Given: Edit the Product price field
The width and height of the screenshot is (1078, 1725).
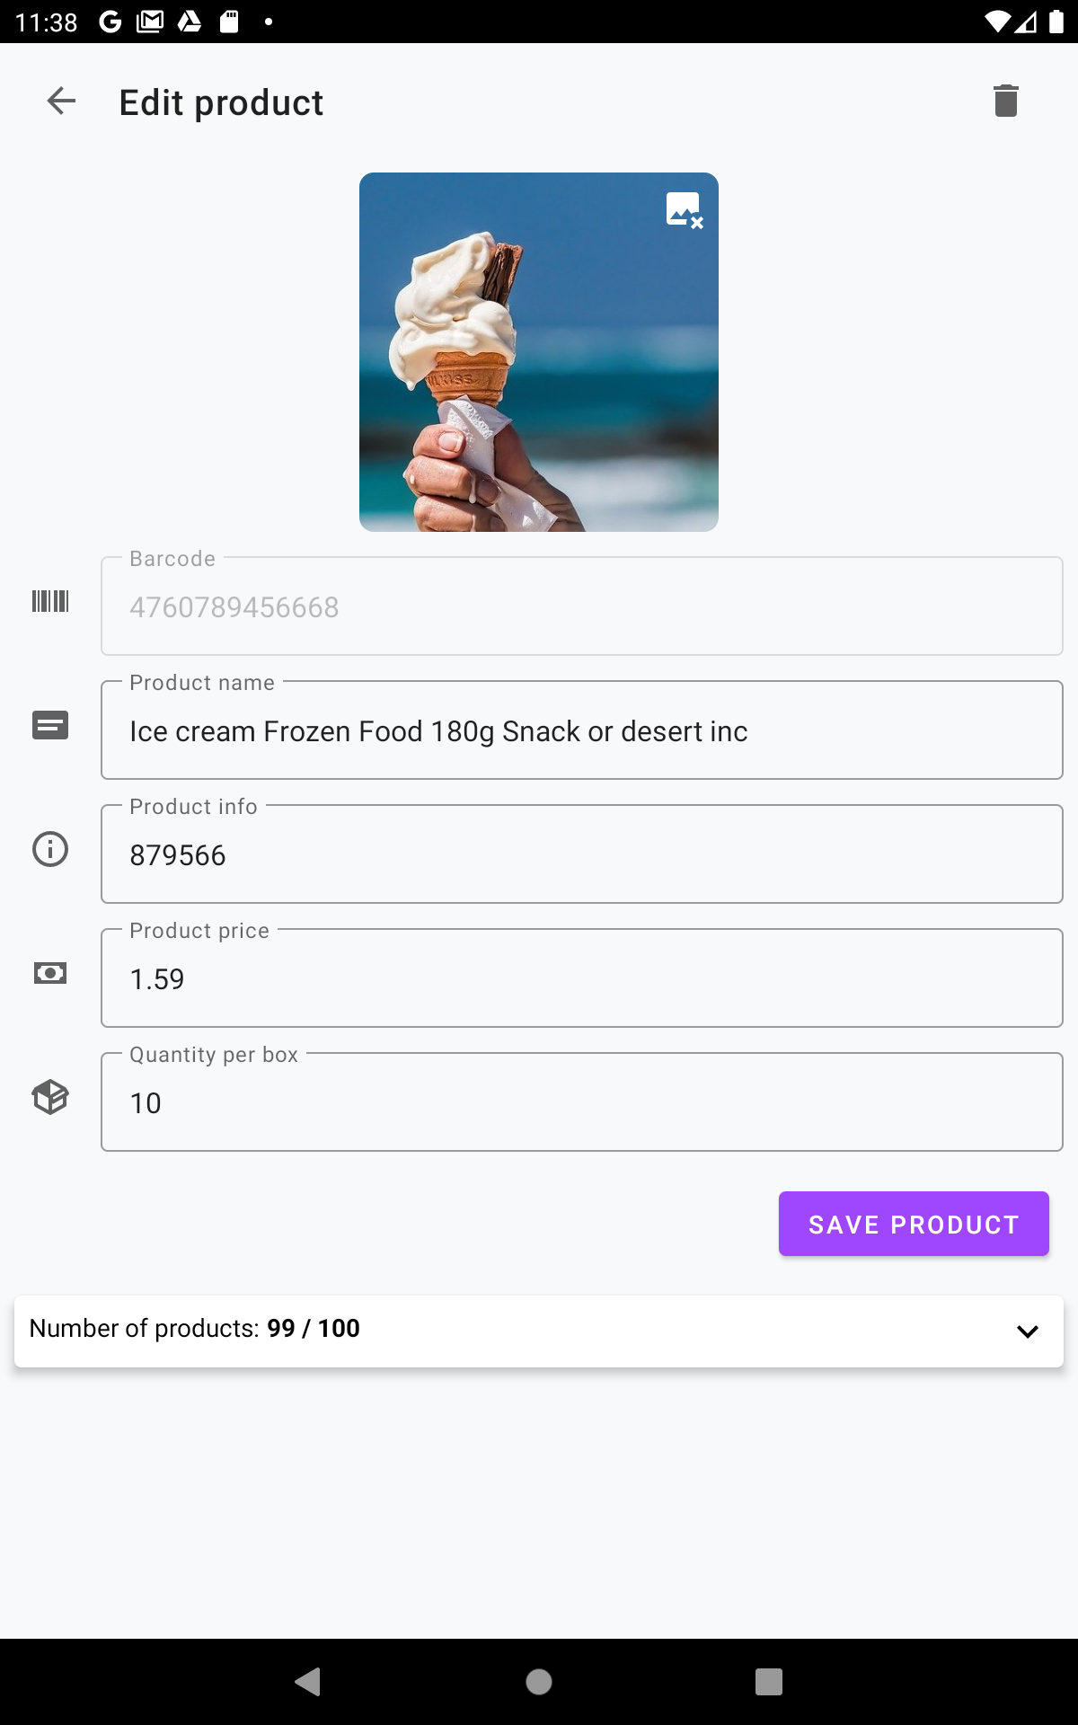Looking at the screenshot, I should (x=581, y=979).
